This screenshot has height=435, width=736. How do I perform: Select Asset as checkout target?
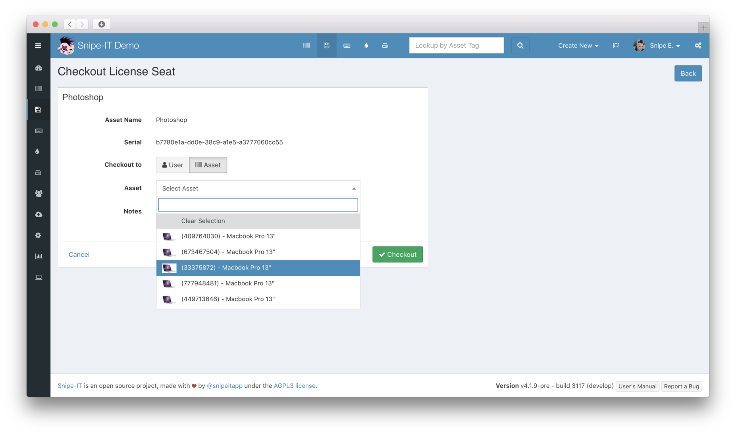coord(208,165)
